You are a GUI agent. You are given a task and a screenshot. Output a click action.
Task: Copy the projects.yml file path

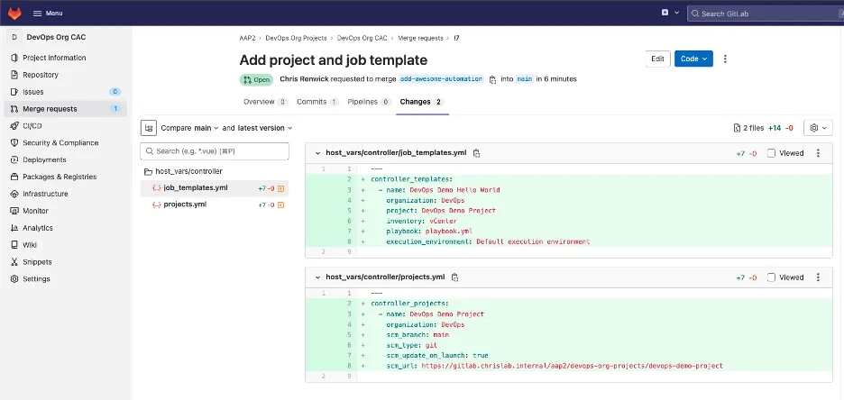[455, 277]
